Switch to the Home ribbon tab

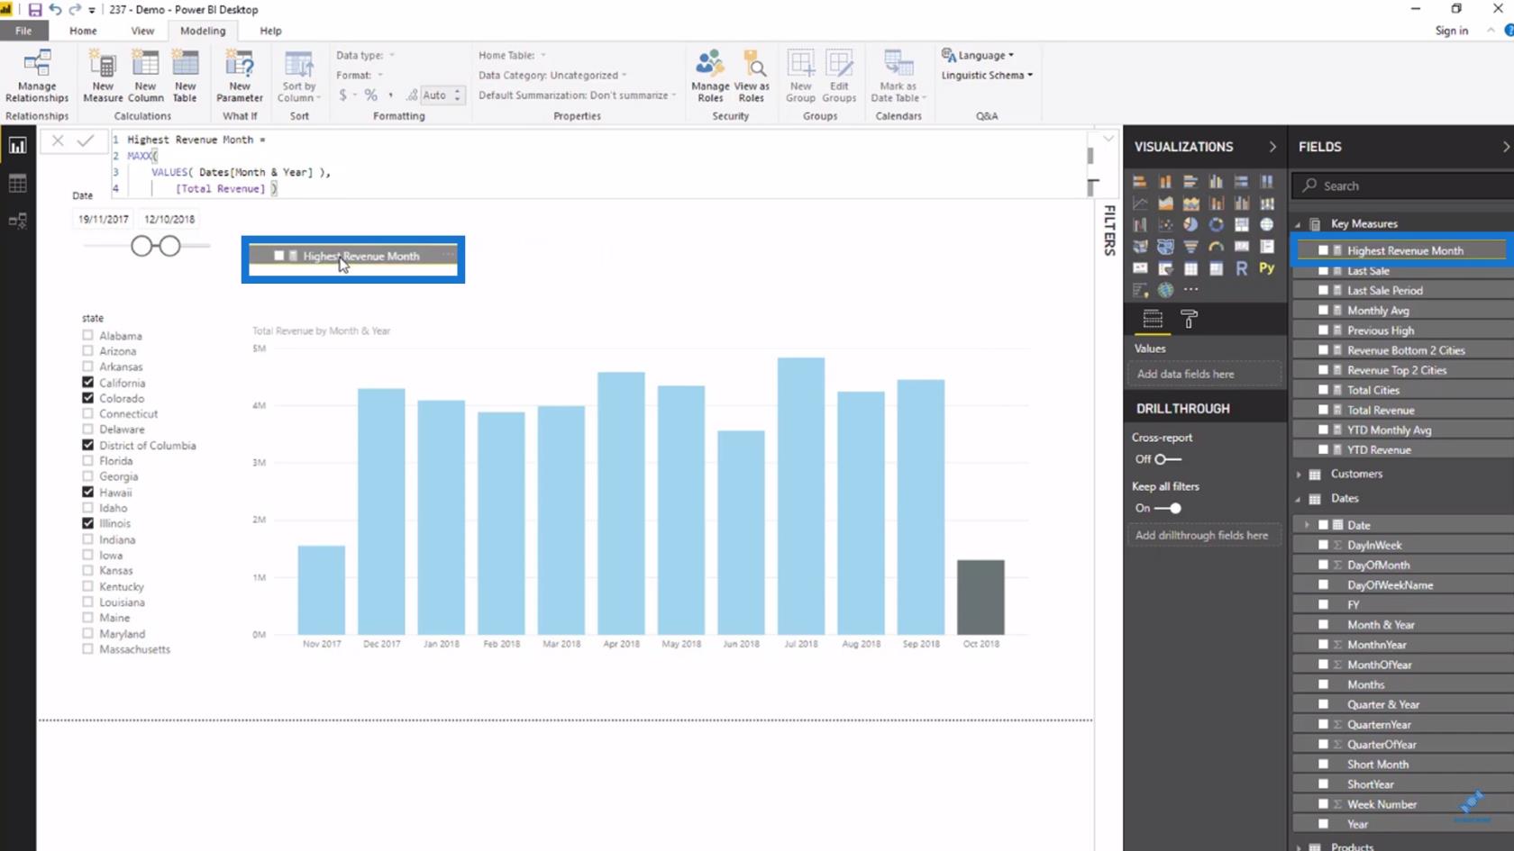click(x=83, y=31)
